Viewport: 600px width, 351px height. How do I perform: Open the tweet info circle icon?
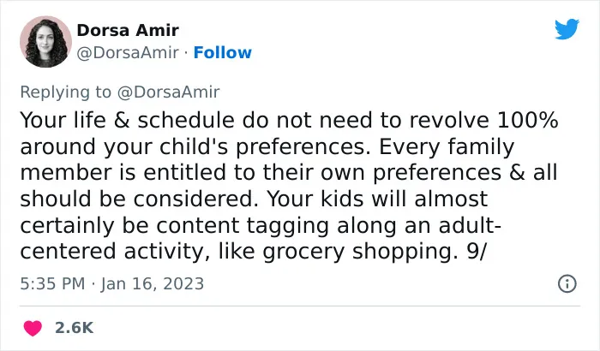(x=567, y=283)
